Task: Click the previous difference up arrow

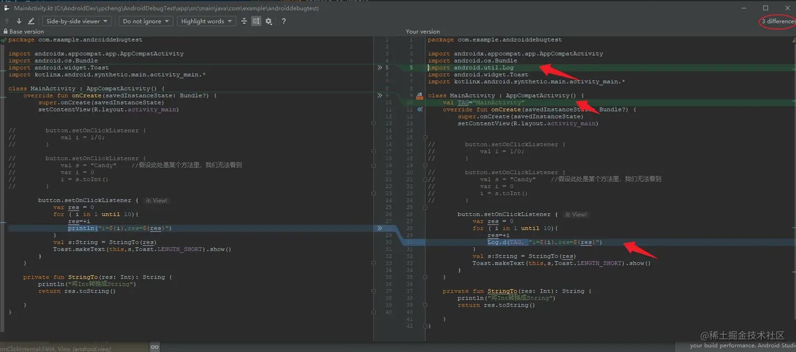Action: click(x=7, y=21)
